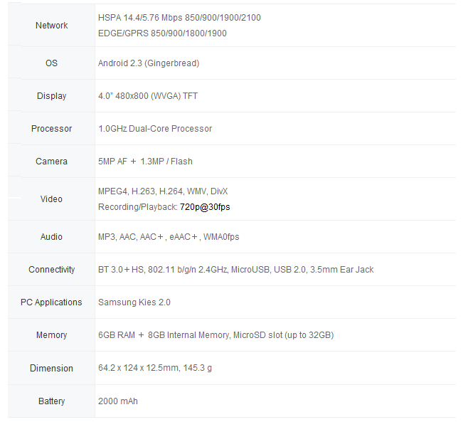The height and width of the screenshot is (422, 468).
Task: Click the Display row label
Action: 51,96
